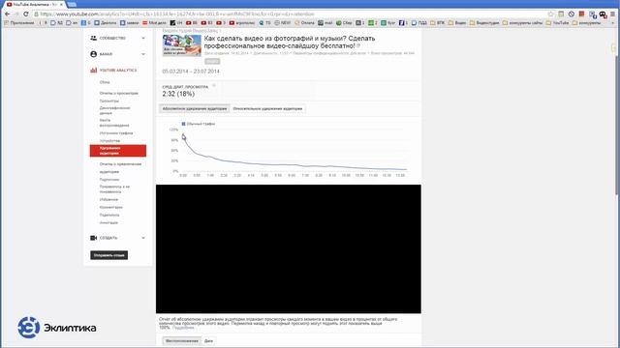Open the Сбер bookmark
This screenshot has width=620, height=348.
click(344, 23)
